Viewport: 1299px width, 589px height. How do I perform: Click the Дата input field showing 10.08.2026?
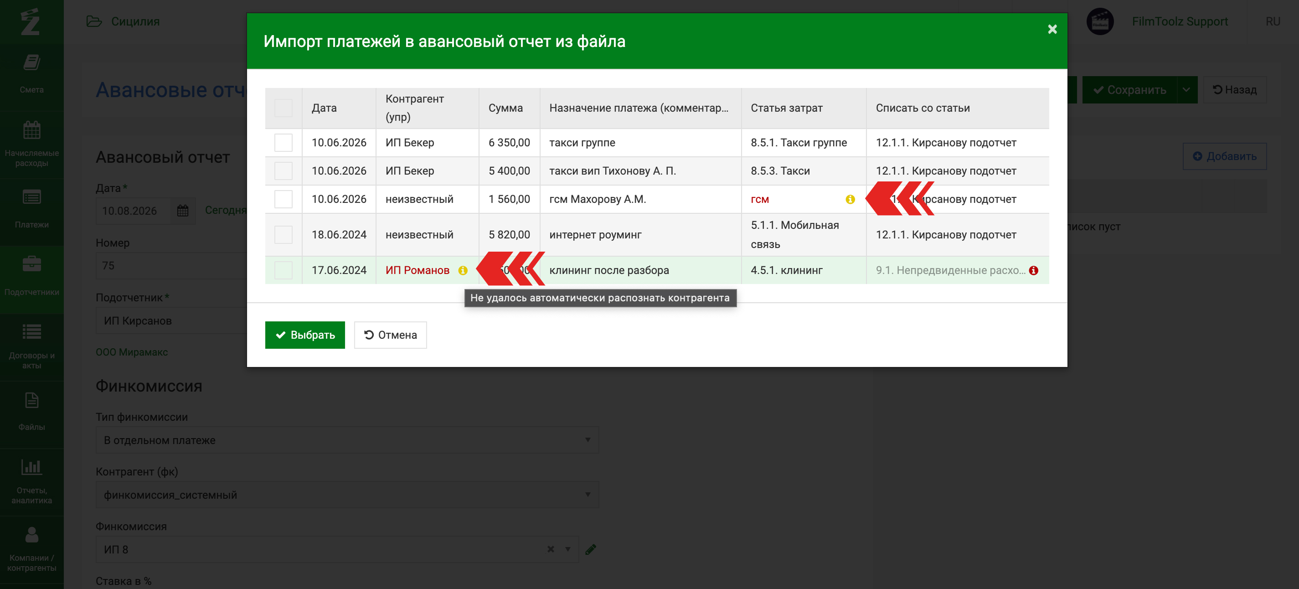(x=133, y=211)
